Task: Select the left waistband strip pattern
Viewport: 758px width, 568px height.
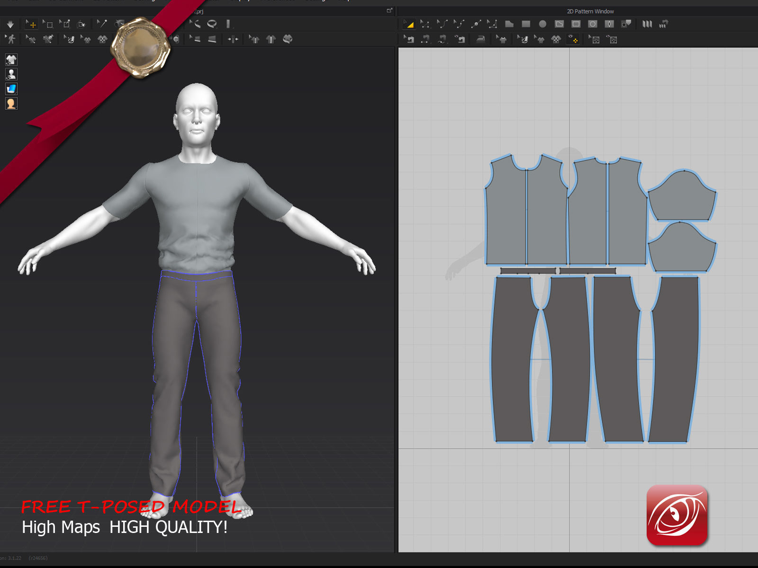Action: click(528, 271)
